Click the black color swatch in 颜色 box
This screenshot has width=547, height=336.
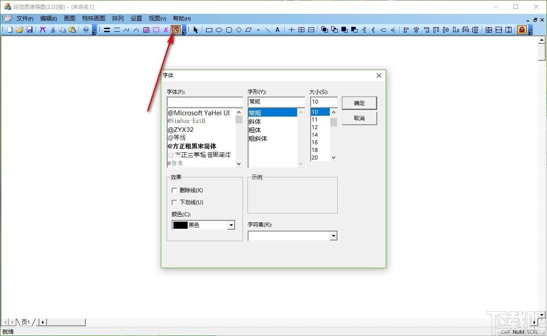(180, 225)
